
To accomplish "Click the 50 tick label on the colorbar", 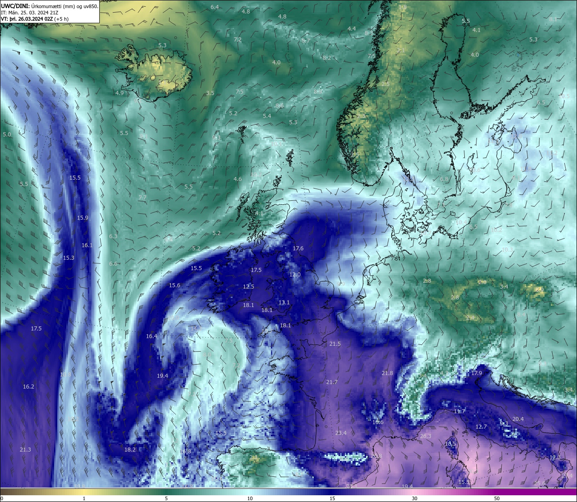I will pos(496,498).
